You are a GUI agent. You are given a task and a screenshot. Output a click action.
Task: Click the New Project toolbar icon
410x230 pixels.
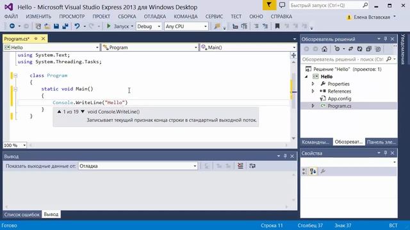[x=38, y=26]
